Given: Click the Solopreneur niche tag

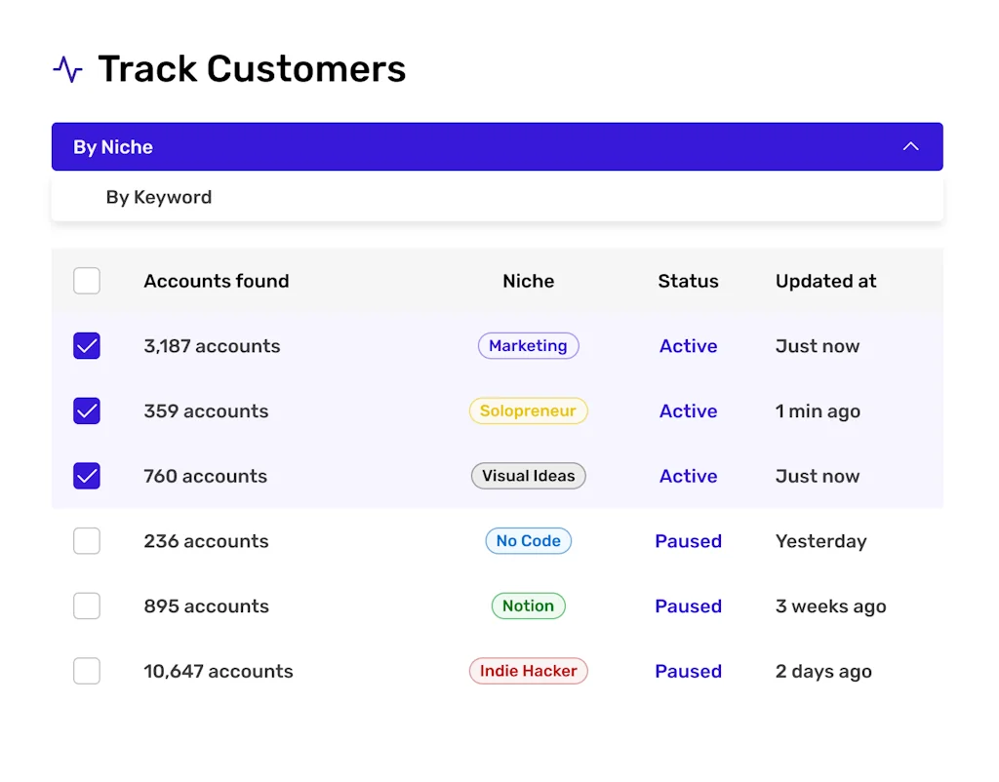Looking at the screenshot, I should point(528,411).
